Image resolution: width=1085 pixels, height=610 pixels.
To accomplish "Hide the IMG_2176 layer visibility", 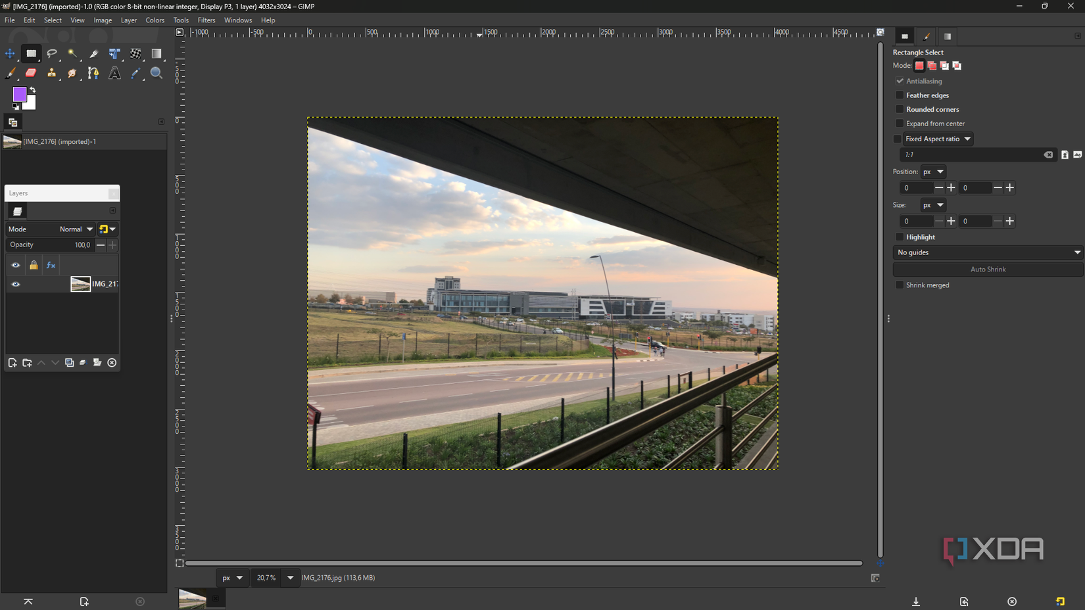I will (15, 284).
